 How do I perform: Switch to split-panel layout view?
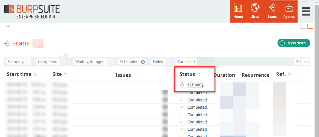(303, 26)
